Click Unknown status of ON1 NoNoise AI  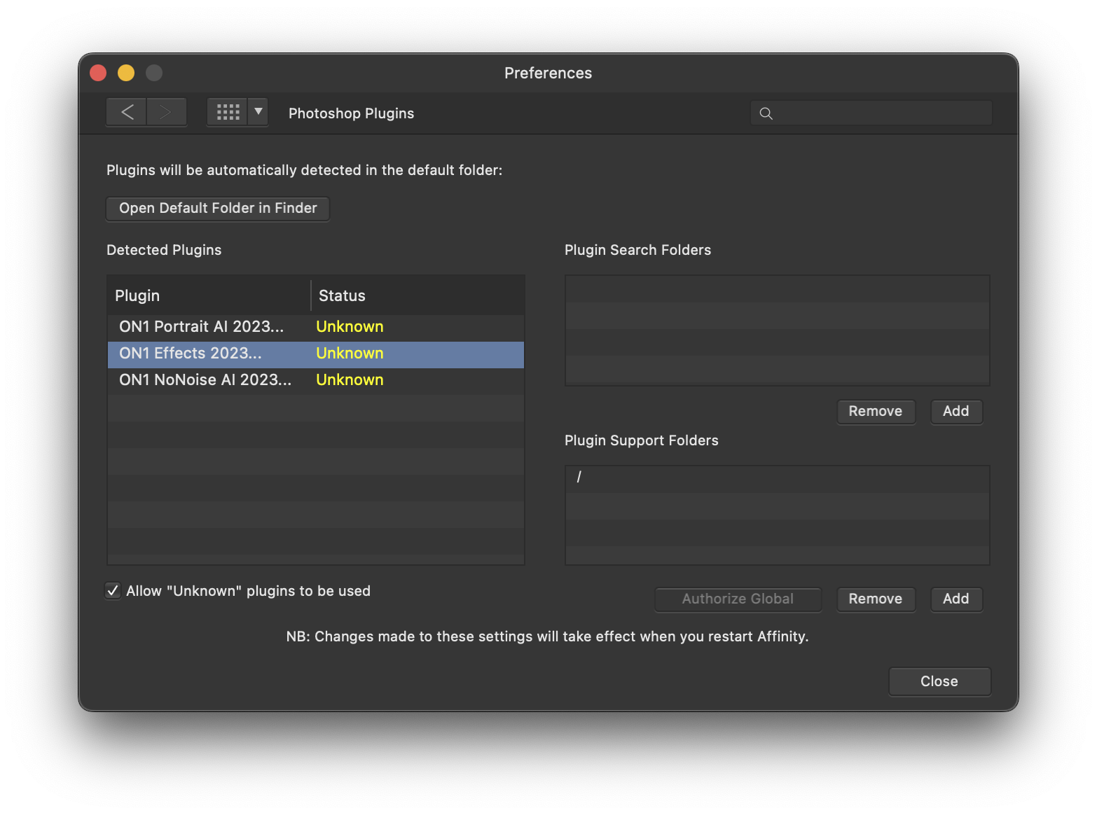point(350,380)
